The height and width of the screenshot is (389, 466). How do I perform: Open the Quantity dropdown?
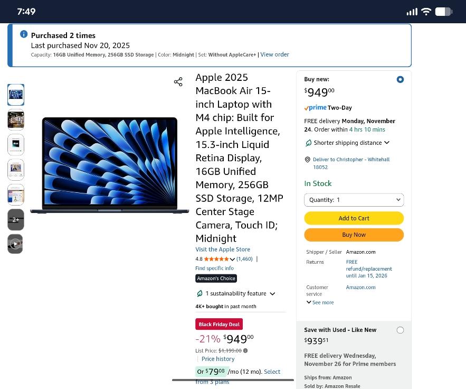coord(354,200)
